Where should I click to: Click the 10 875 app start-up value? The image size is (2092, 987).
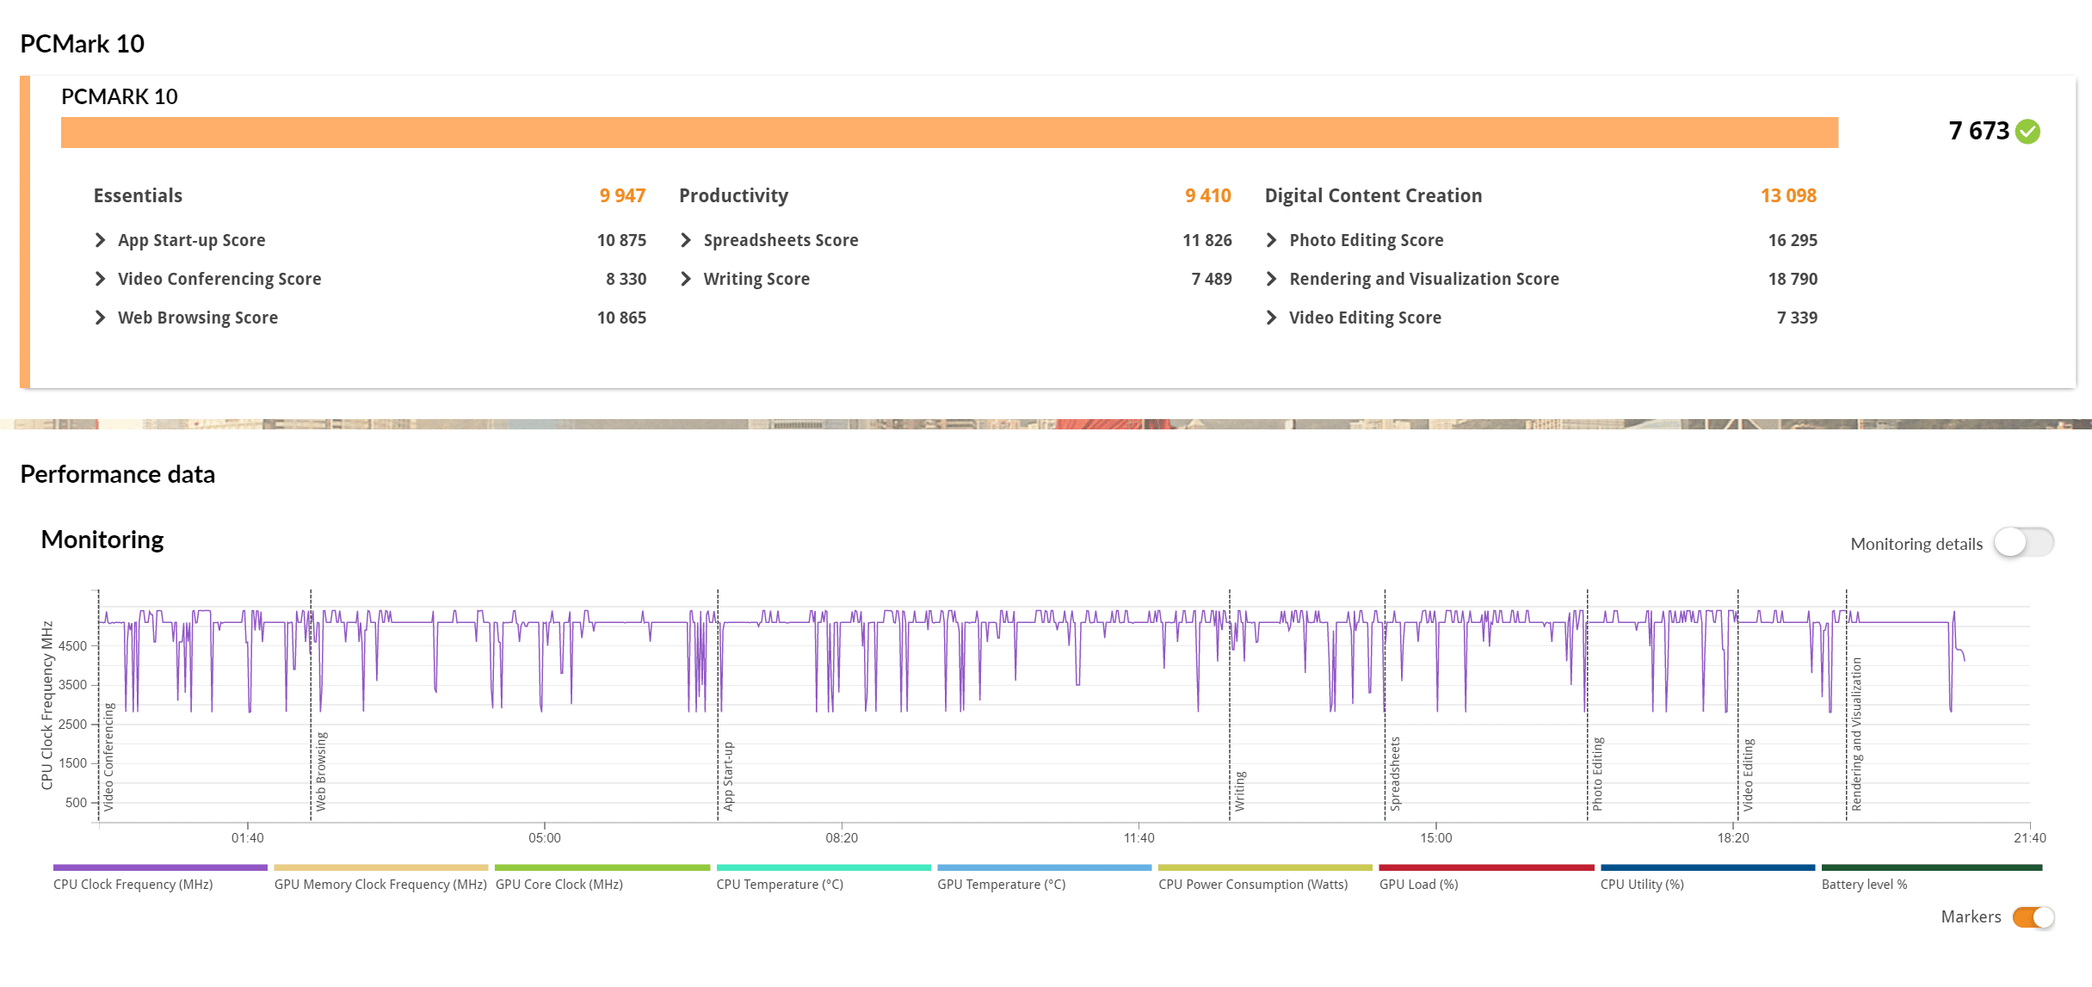(x=621, y=240)
